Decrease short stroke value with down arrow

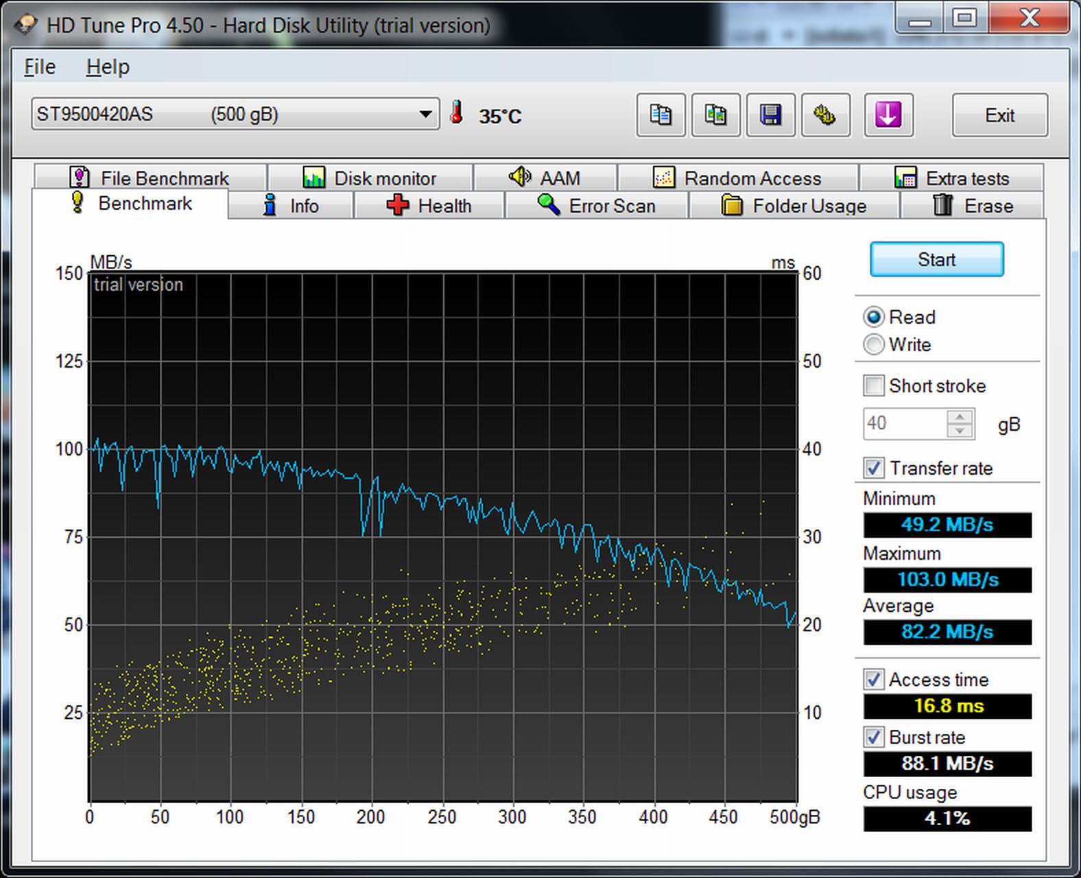(960, 431)
